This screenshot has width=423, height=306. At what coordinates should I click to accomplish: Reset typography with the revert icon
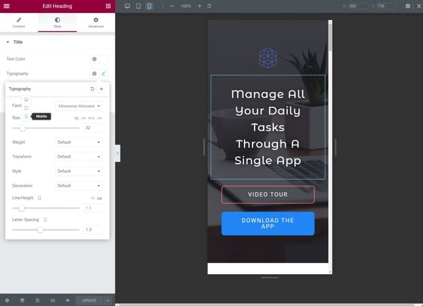click(x=92, y=89)
